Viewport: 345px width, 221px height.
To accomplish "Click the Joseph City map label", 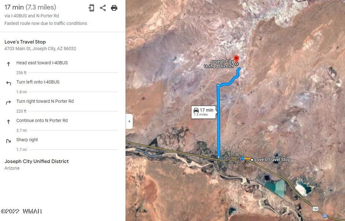I will [230, 158].
